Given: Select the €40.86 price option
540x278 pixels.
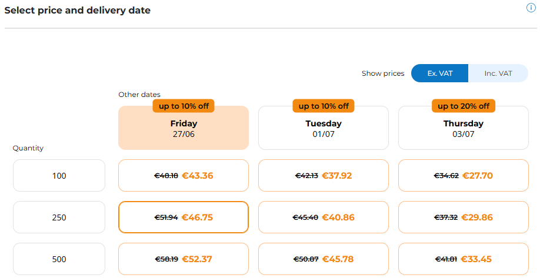Looking at the screenshot, I should pyautogui.click(x=324, y=217).
